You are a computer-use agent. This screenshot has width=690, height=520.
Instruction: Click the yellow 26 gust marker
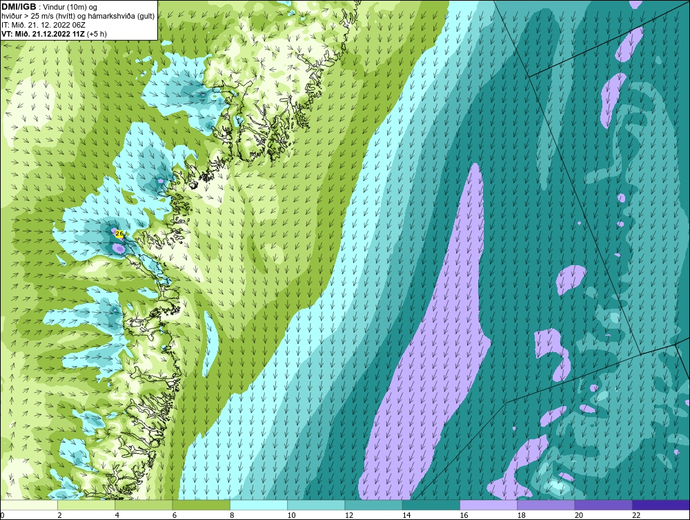[x=119, y=234]
